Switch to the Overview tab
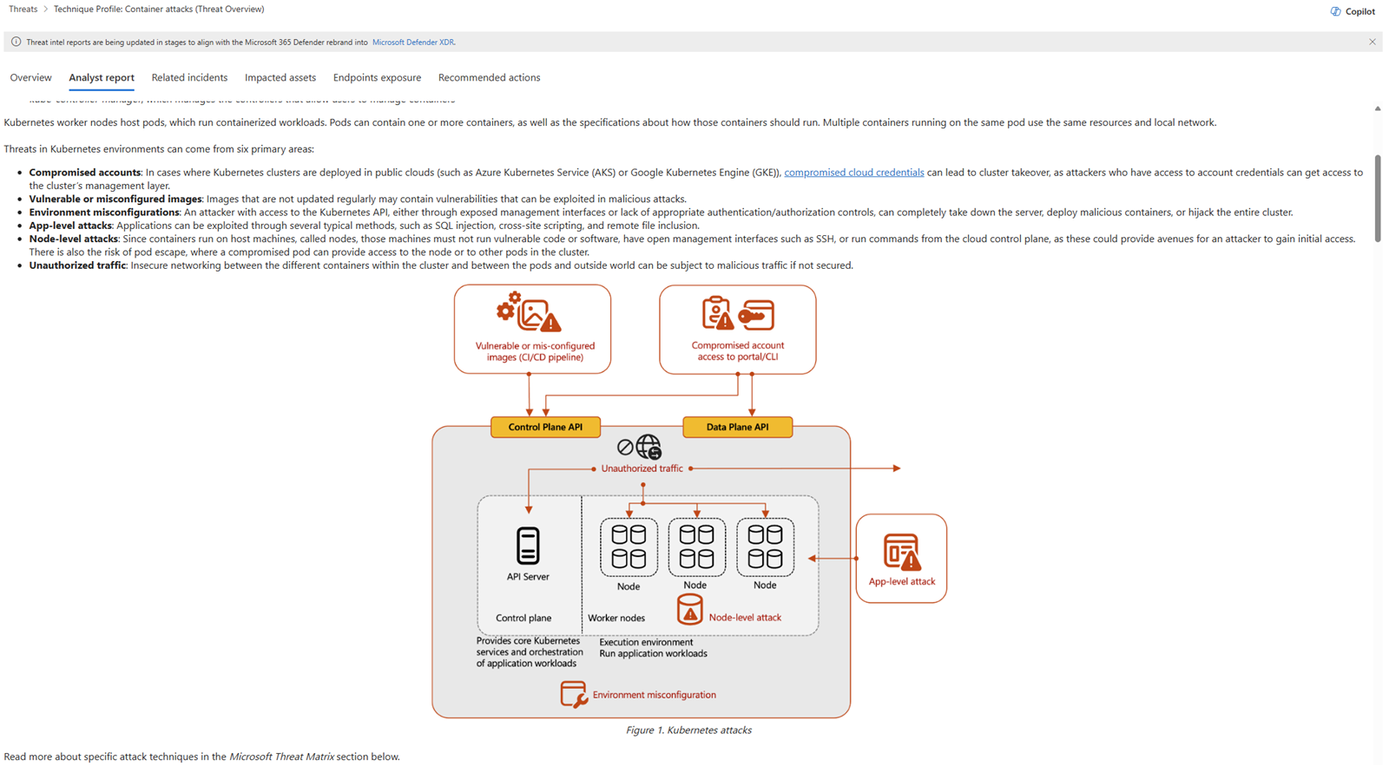The image size is (1389, 766). point(30,77)
